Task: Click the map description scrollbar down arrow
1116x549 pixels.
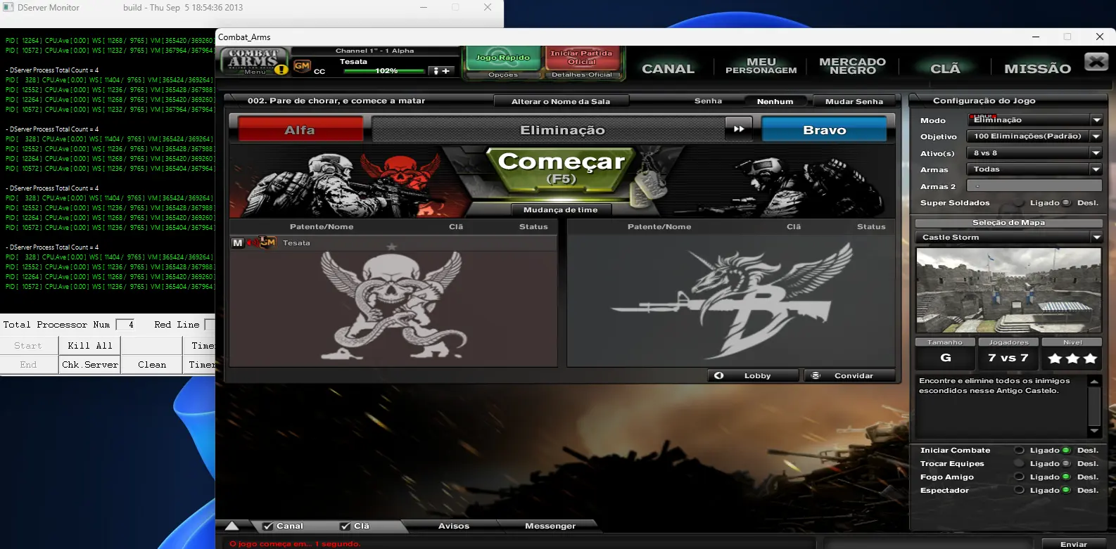Action: [x=1094, y=431]
